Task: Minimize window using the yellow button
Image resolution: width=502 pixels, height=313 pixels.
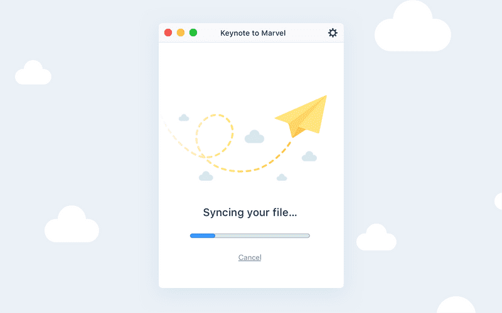Action: point(181,33)
